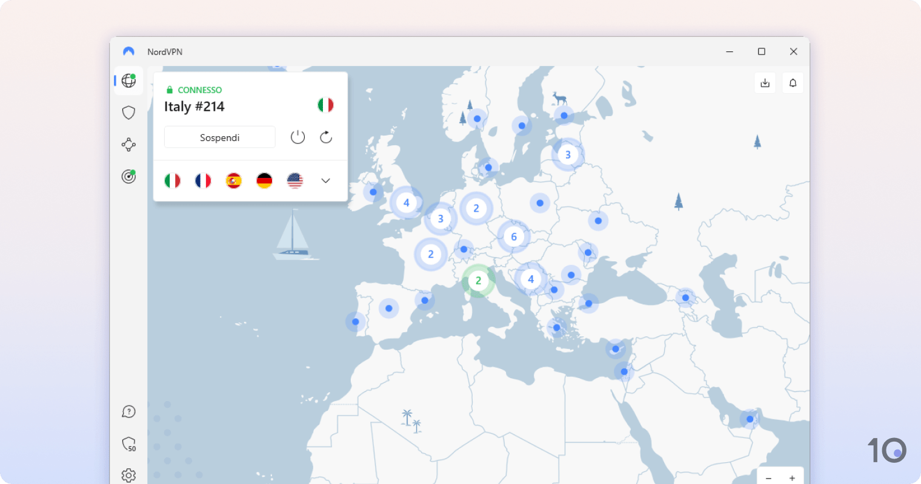
Task: Open the referral shield showing 50
Action: 128,445
